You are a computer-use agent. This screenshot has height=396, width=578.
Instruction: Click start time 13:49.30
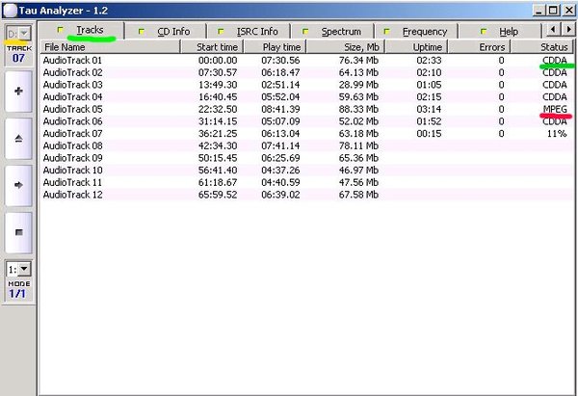218,85
